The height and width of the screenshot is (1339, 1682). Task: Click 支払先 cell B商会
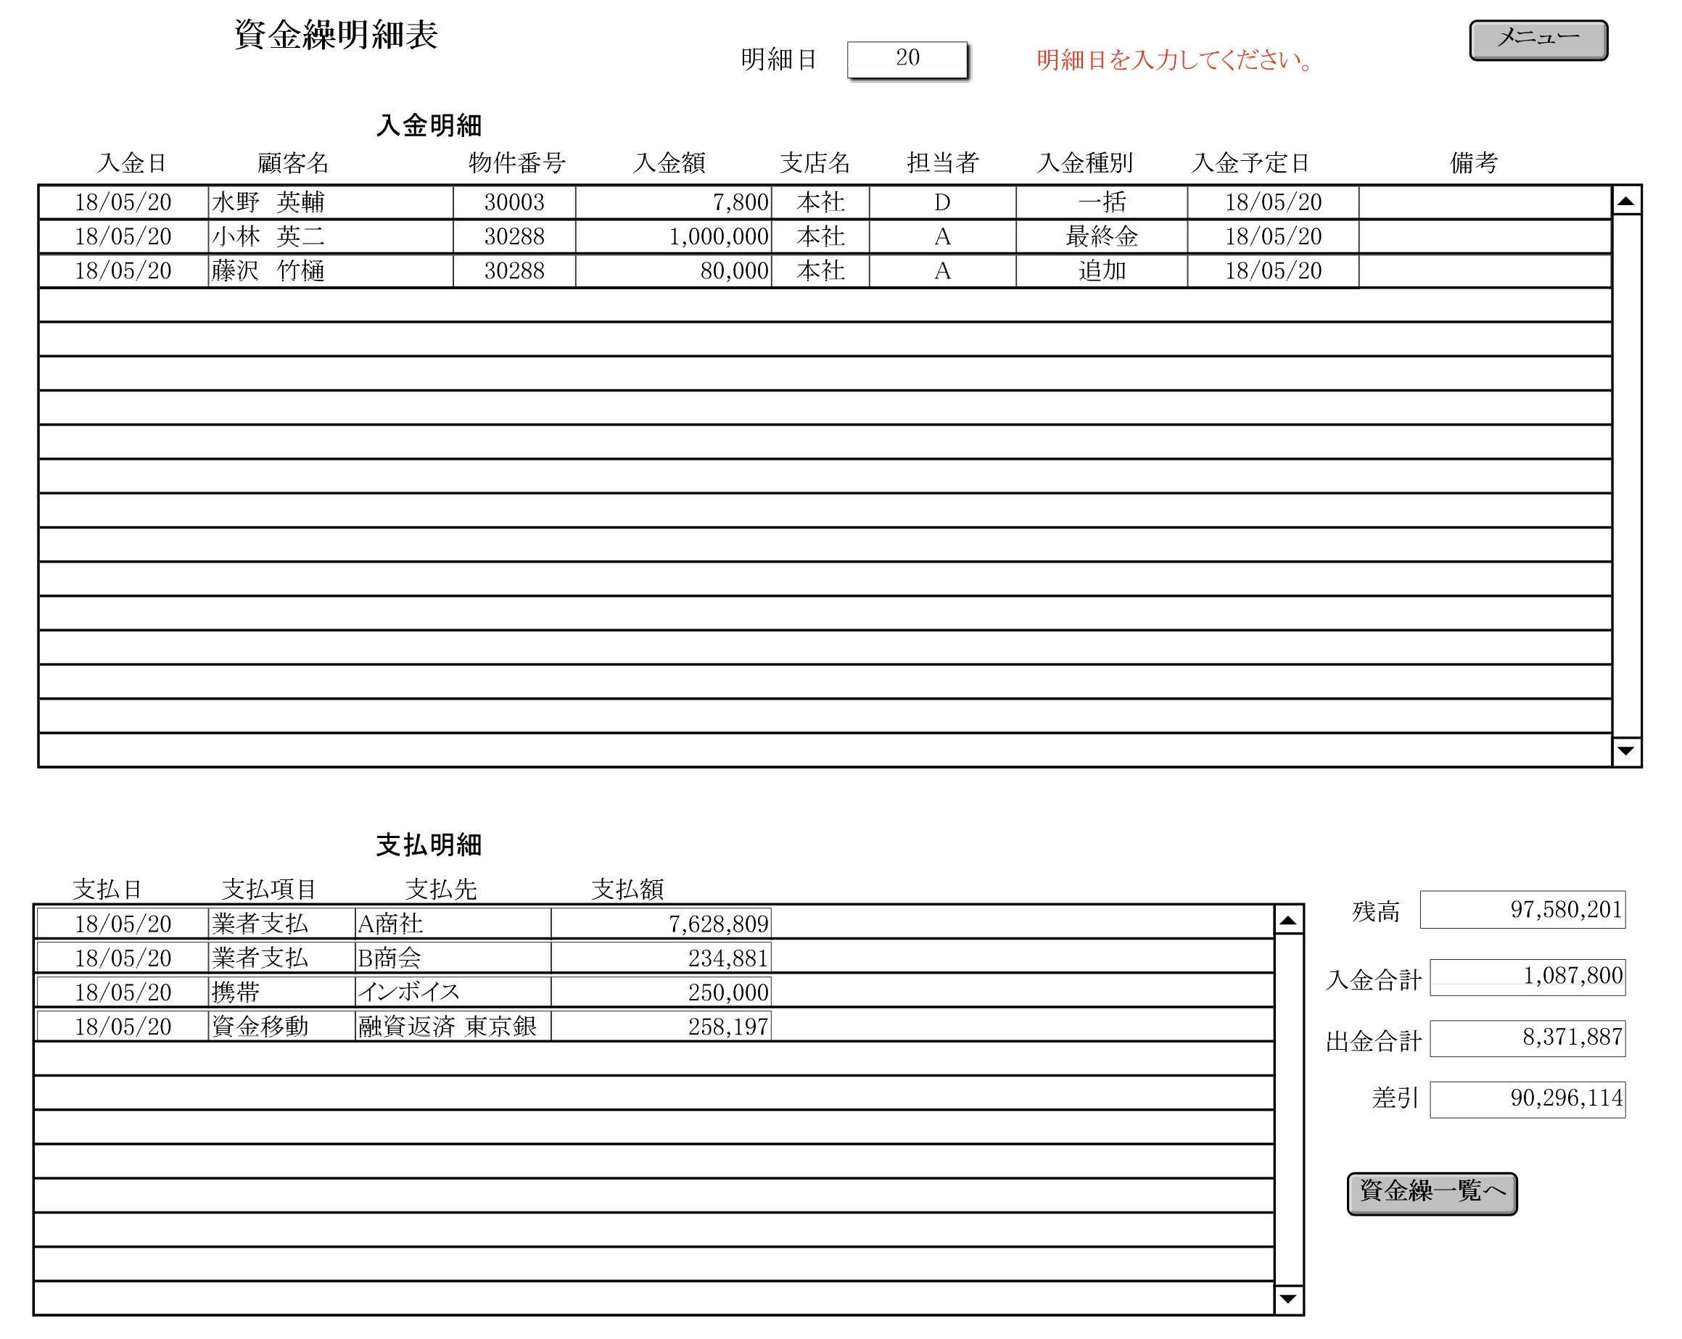453,958
